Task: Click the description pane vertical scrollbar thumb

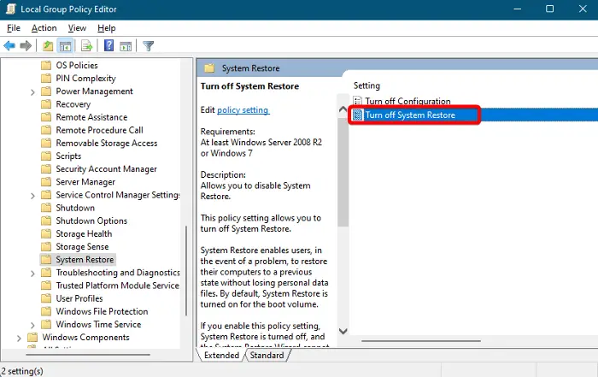Action: tap(343, 172)
